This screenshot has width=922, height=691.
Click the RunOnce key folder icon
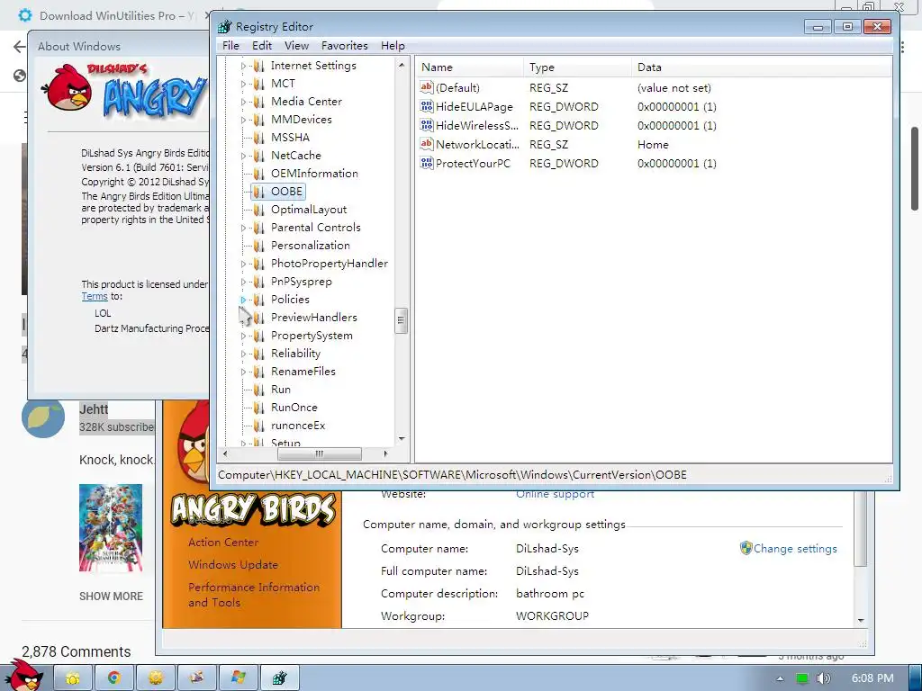point(258,408)
